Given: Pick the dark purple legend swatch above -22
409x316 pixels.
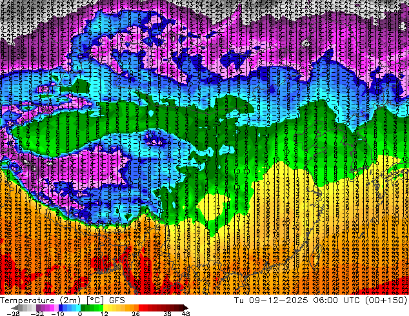Looking at the screenshot, I should point(38,308).
